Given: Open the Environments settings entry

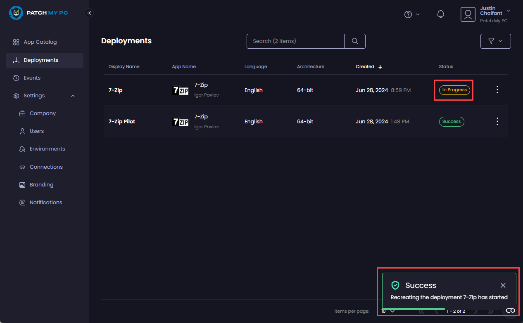Looking at the screenshot, I should coord(47,149).
